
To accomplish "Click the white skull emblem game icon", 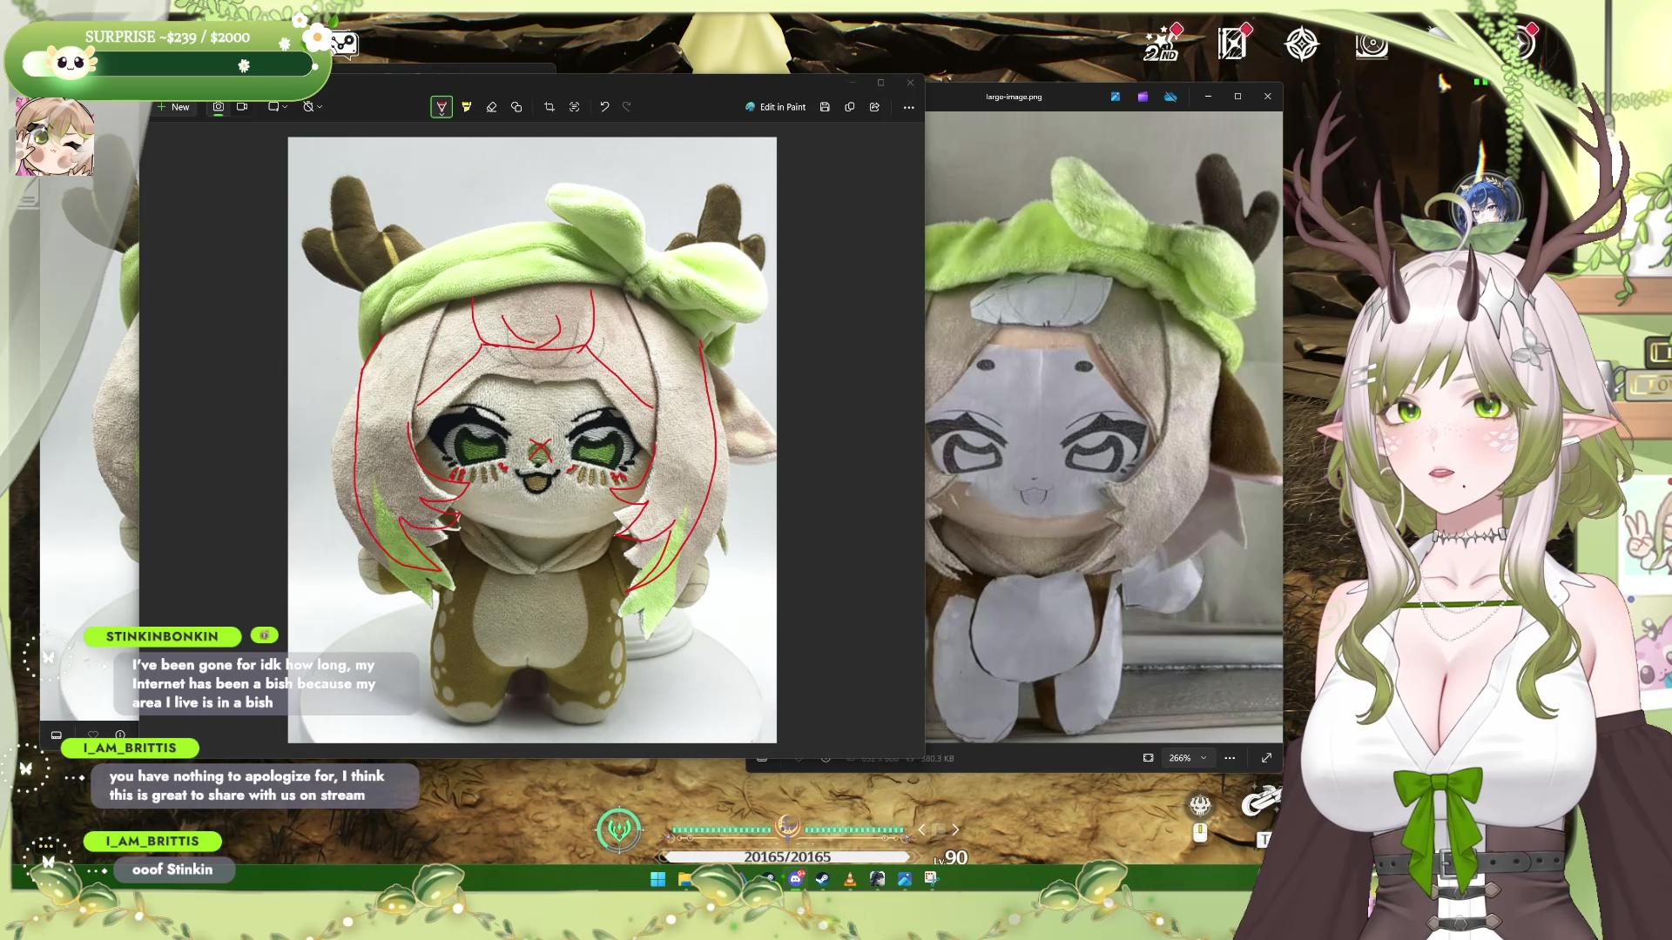I will [x=1200, y=804].
